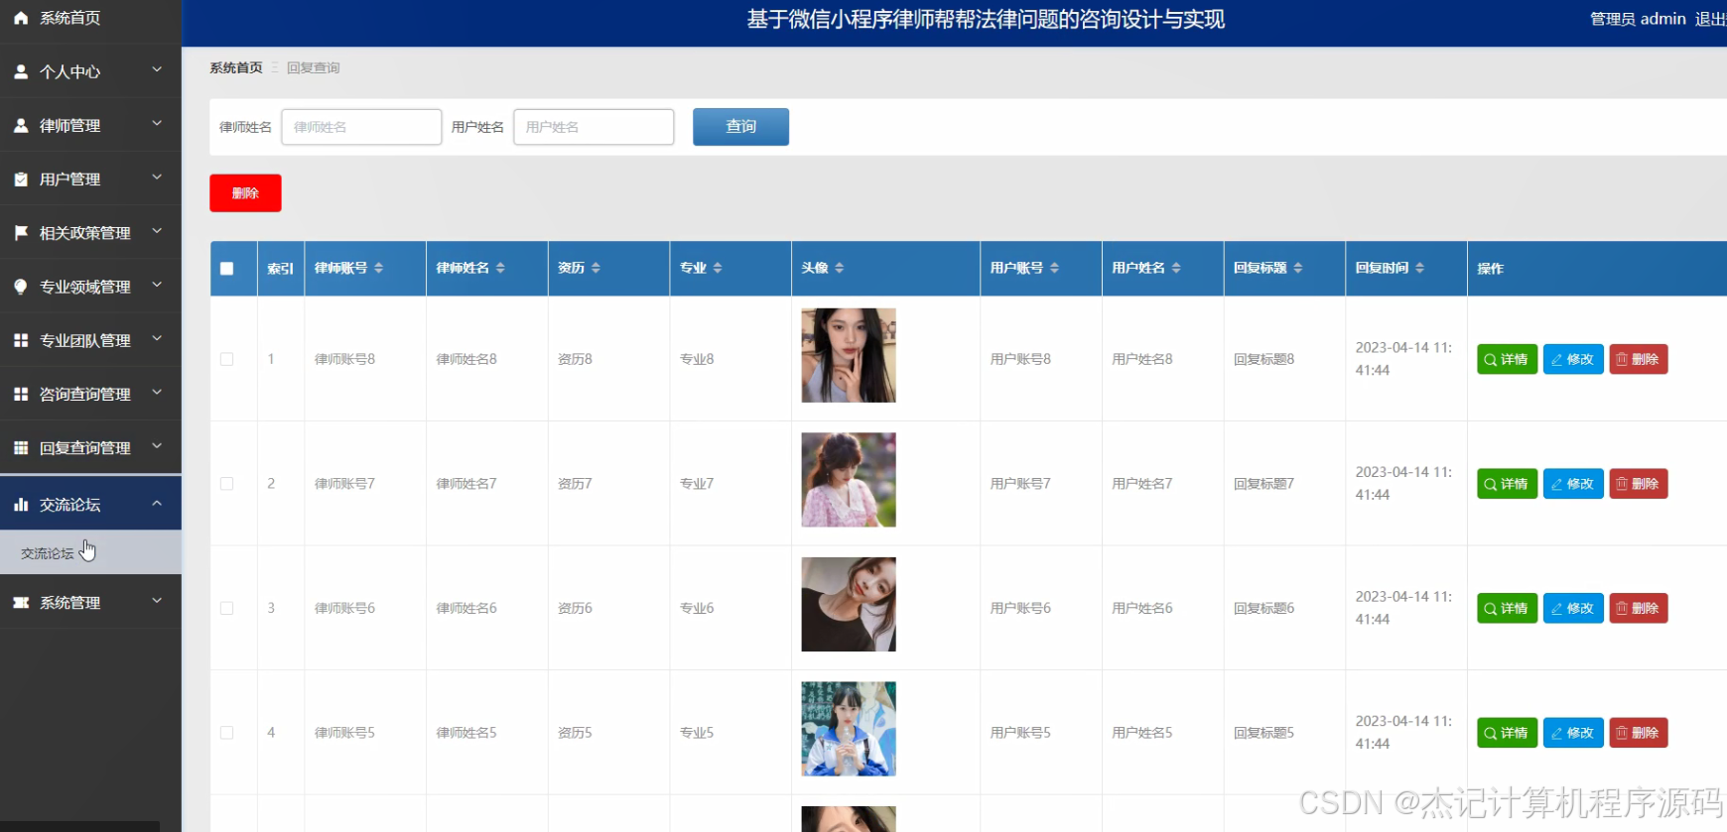Open avatar thumbnail in row 律师账号7

tap(849, 480)
